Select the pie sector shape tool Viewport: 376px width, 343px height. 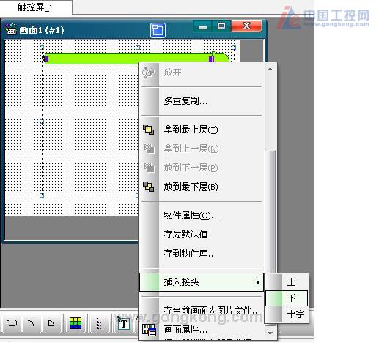[51, 323]
